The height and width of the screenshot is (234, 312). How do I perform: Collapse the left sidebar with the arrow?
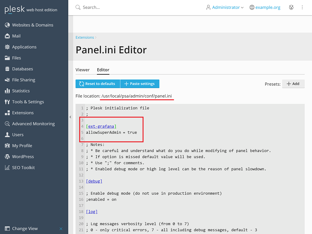pos(70,117)
